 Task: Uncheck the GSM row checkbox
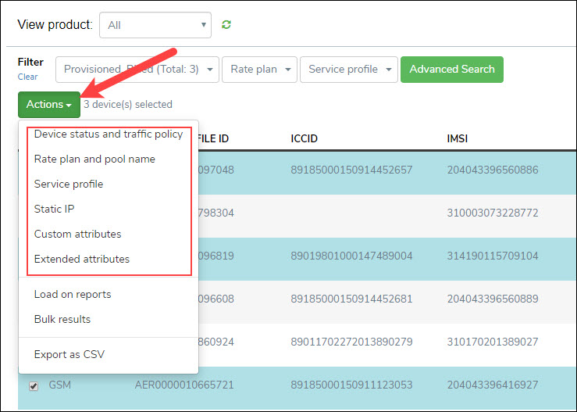click(x=34, y=386)
